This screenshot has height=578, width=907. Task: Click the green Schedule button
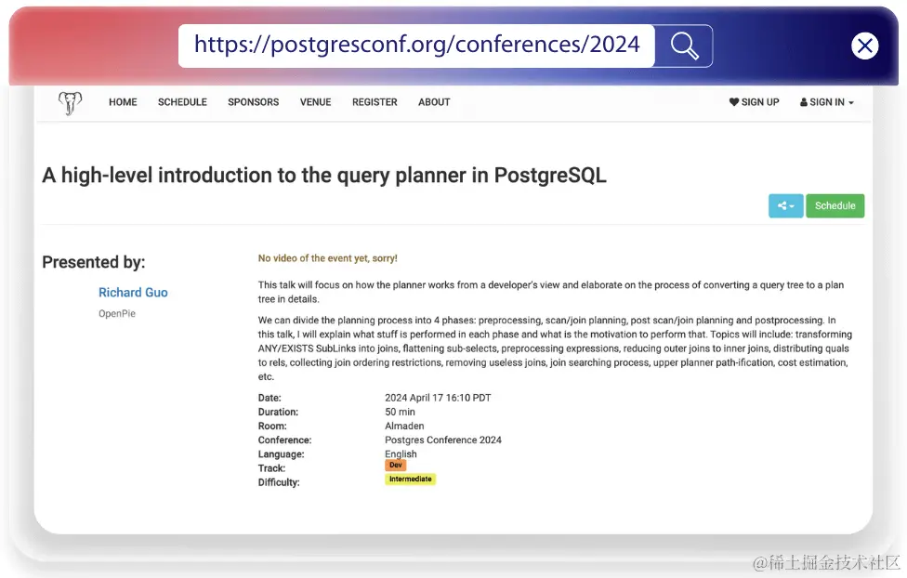coord(835,206)
